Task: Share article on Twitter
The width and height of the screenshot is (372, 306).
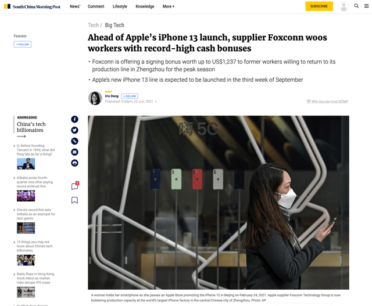Action: click(74, 130)
